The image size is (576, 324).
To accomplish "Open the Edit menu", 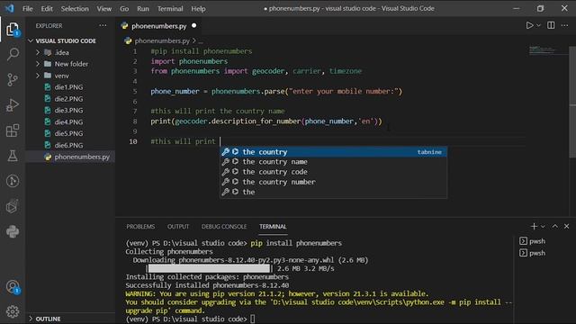I will 47,8.
